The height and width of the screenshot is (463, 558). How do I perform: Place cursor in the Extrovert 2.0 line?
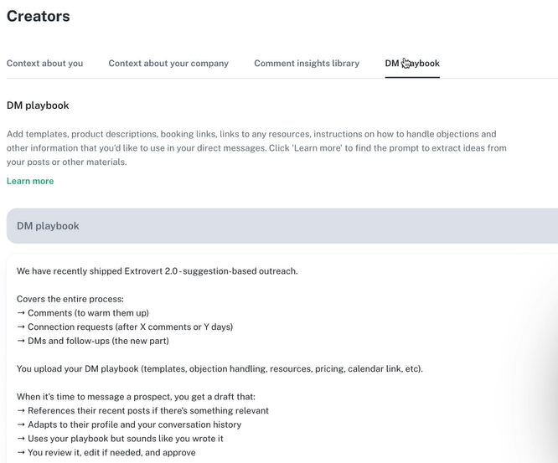click(157, 271)
